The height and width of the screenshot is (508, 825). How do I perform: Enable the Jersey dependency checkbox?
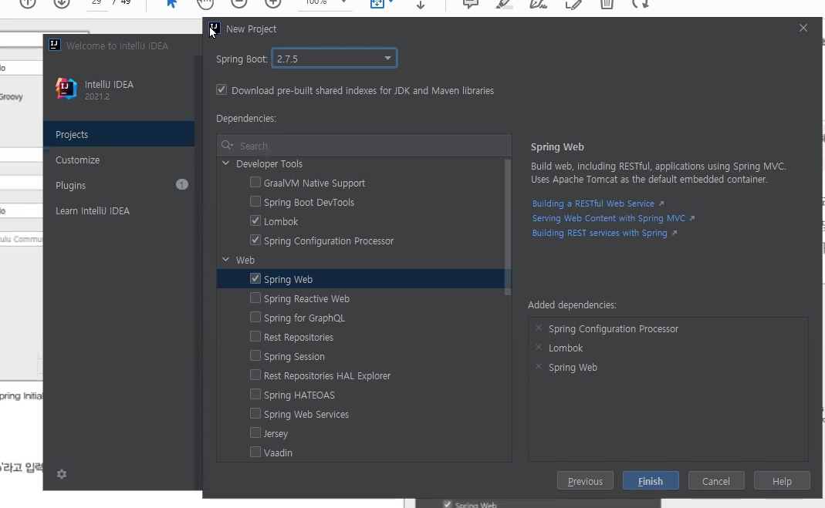click(x=255, y=433)
